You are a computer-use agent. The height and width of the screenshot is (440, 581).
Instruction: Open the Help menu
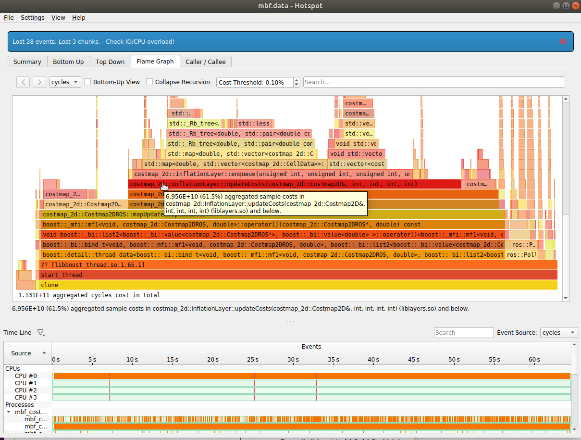point(78,17)
